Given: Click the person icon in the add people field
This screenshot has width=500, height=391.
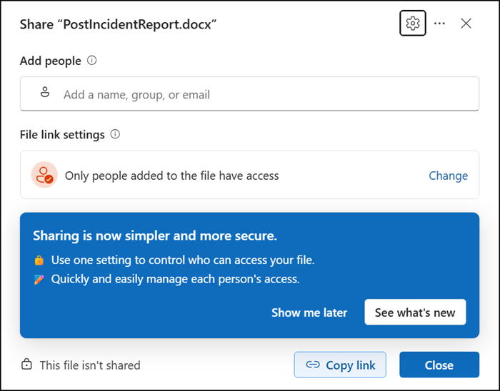Looking at the screenshot, I should pos(45,92).
